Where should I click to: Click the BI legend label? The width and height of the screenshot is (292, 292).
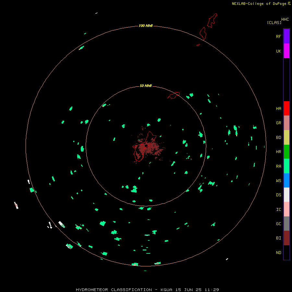click(278, 238)
